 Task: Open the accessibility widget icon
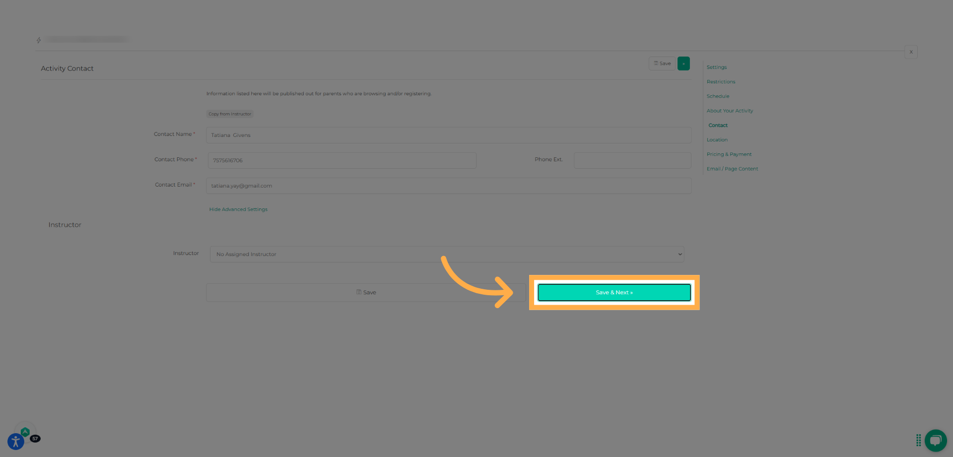pos(15,441)
